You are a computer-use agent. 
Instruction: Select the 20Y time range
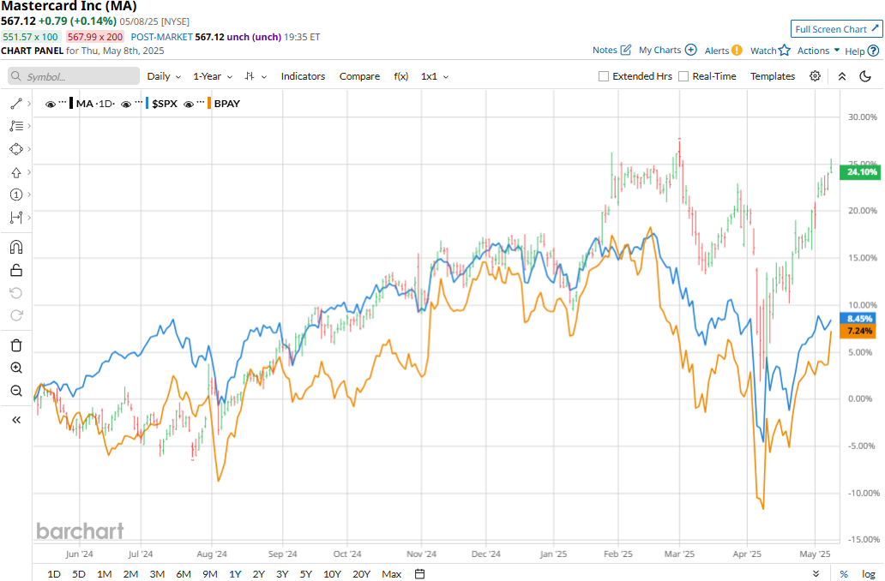tap(361, 573)
